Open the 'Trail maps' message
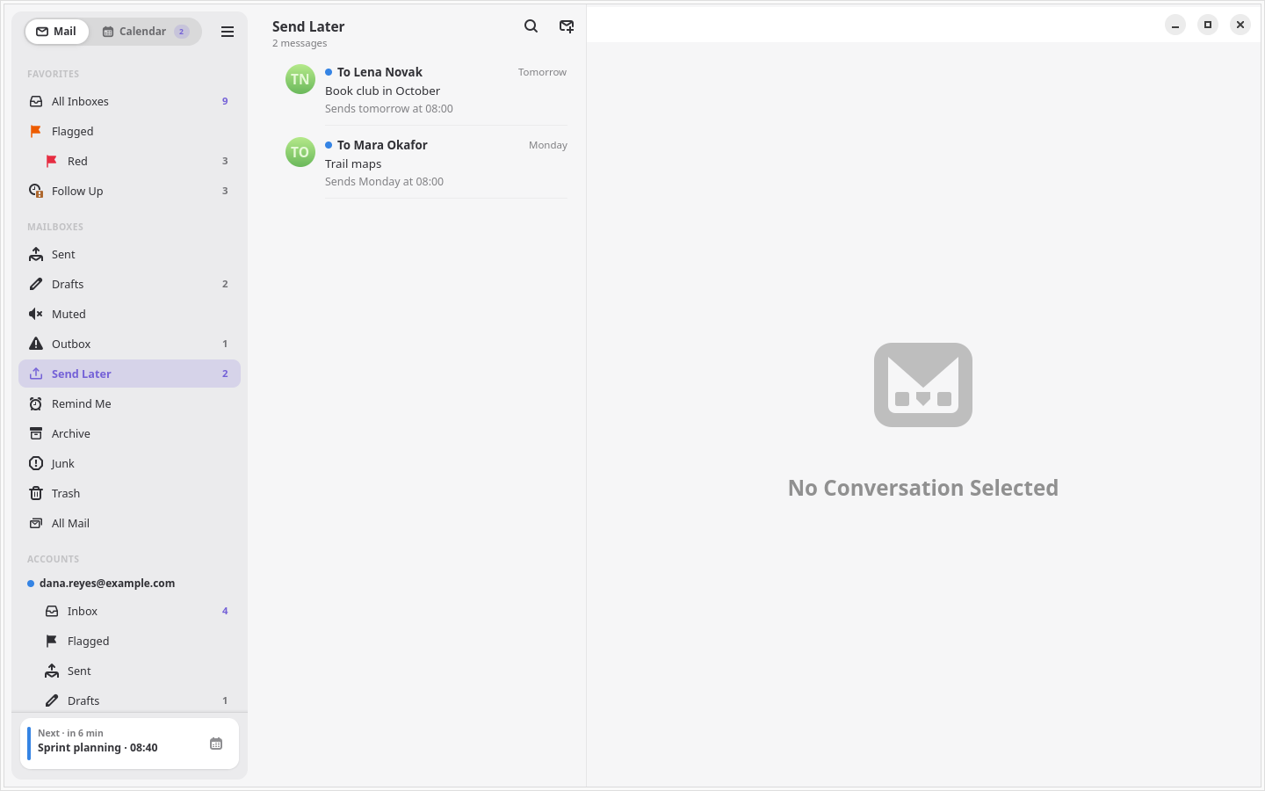Image resolution: width=1265 pixels, height=791 pixels. point(425,163)
